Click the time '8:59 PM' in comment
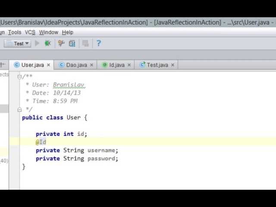 click(65, 101)
